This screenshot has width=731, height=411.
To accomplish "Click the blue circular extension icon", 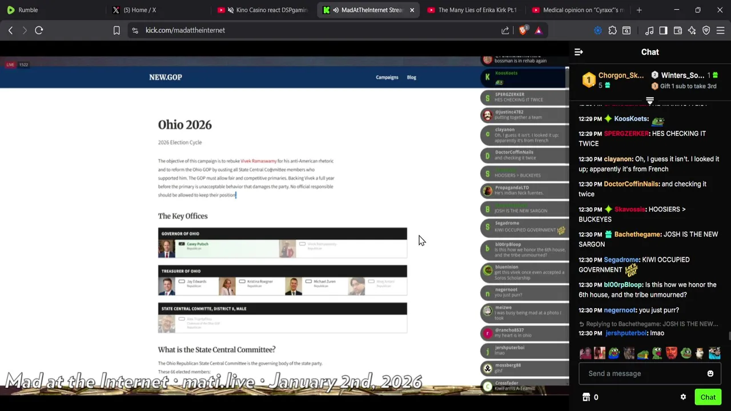I will [598, 30].
